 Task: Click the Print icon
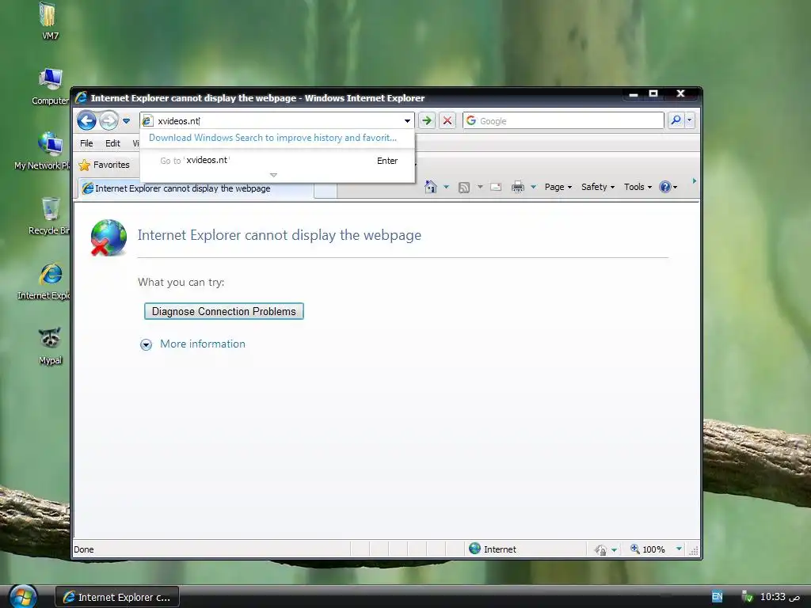(x=517, y=187)
